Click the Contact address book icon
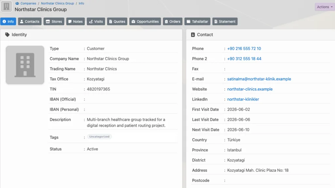Image resolution: width=335 pixels, height=188 pixels. [193, 35]
